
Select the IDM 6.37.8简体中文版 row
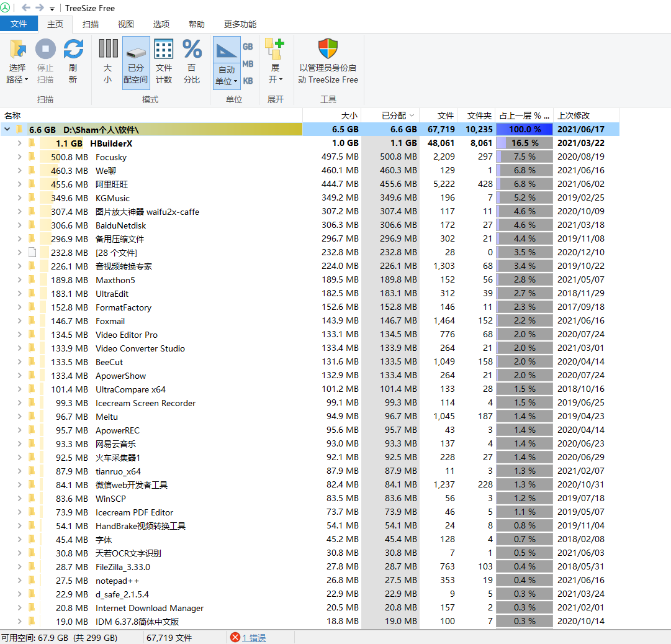[x=310, y=621]
